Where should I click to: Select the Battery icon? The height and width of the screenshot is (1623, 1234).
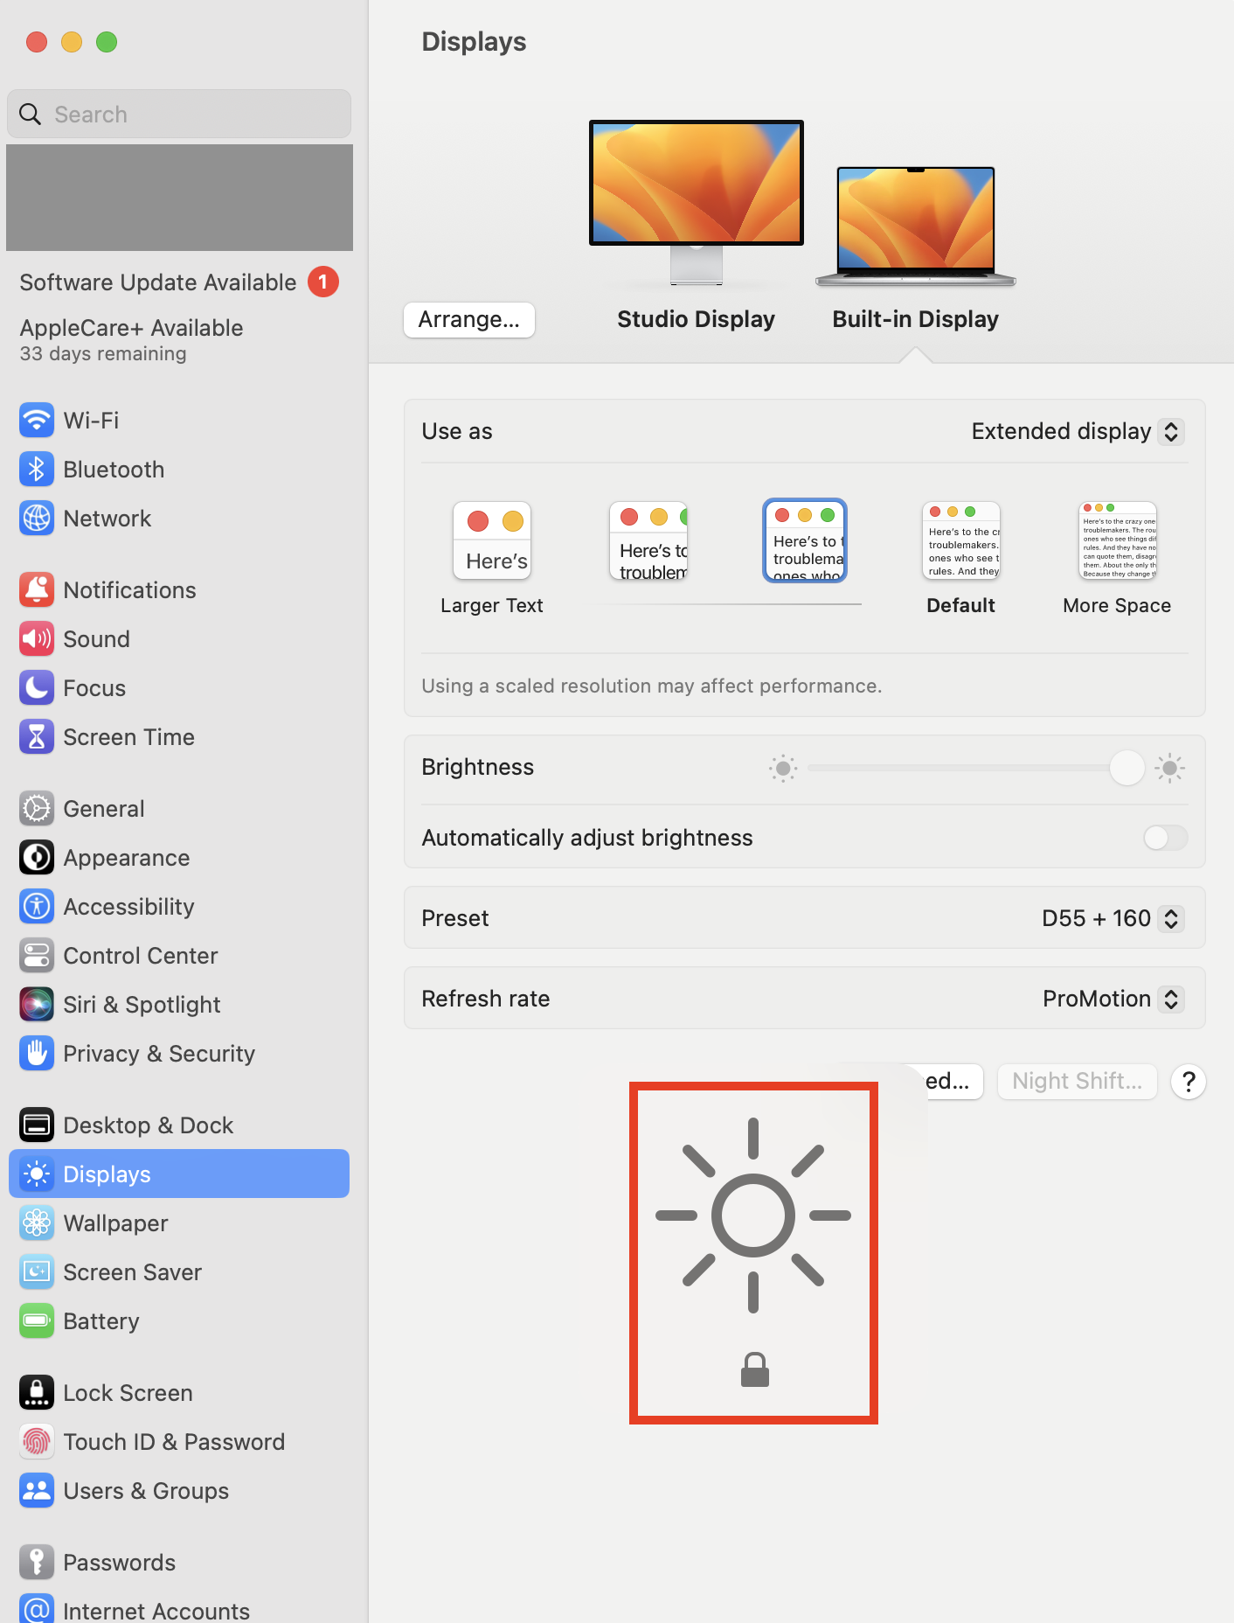pyautogui.click(x=37, y=1321)
